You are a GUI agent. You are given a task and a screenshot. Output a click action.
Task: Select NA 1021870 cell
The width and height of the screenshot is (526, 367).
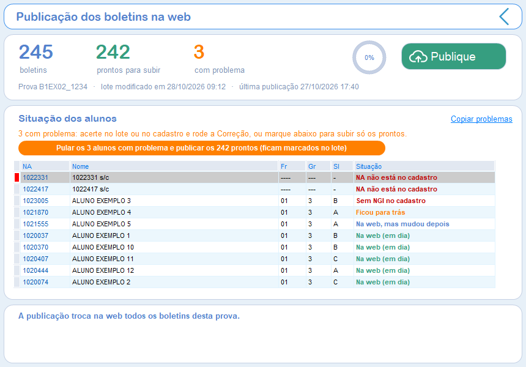pyautogui.click(x=45, y=212)
